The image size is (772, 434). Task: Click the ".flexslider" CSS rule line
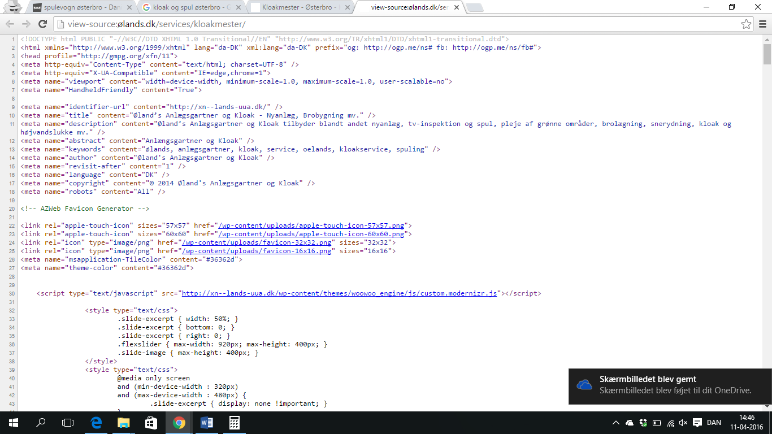pos(222,344)
